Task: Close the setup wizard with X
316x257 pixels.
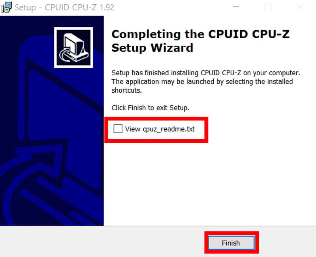Action: click(x=300, y=7)
